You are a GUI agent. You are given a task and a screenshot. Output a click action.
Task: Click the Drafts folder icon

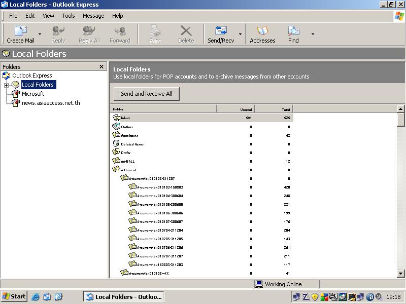click(116, 152)
